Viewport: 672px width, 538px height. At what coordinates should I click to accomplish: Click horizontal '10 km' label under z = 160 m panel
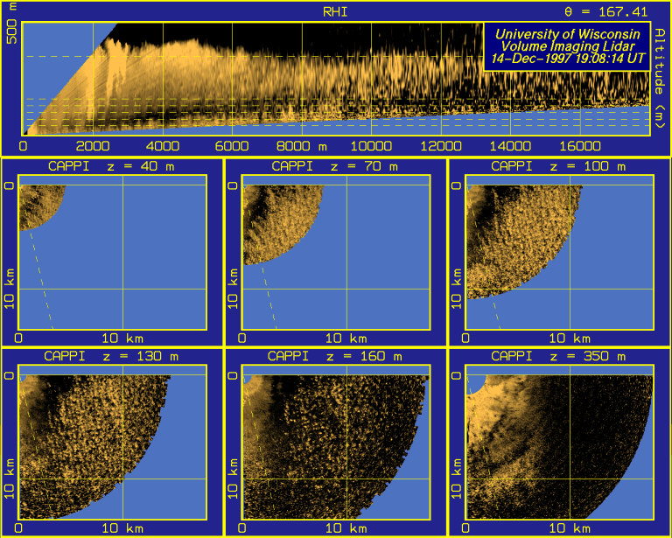pos(346,528)
